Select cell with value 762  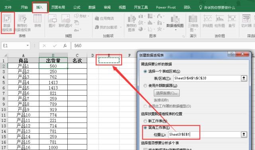click(53, 77)
